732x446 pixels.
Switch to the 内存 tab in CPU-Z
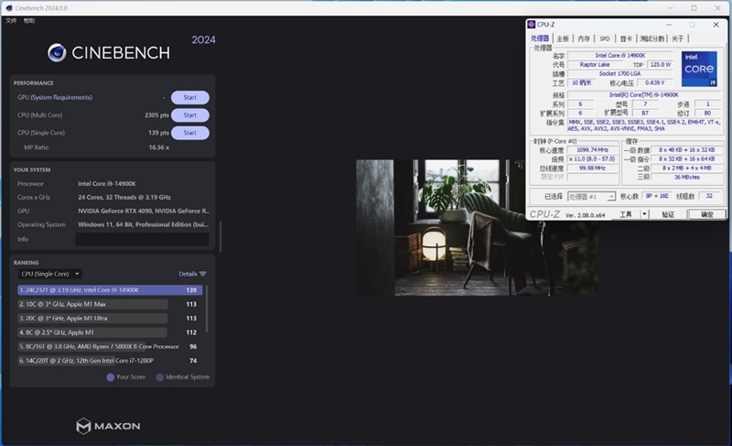584,38
